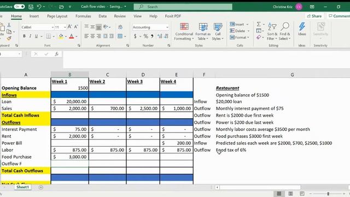
Task: Open the Foxit PDF tab
Action: click(173, 16)
